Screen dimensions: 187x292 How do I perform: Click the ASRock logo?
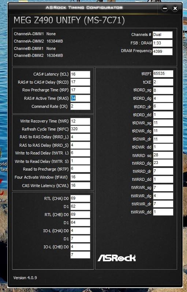click(117, 258)
